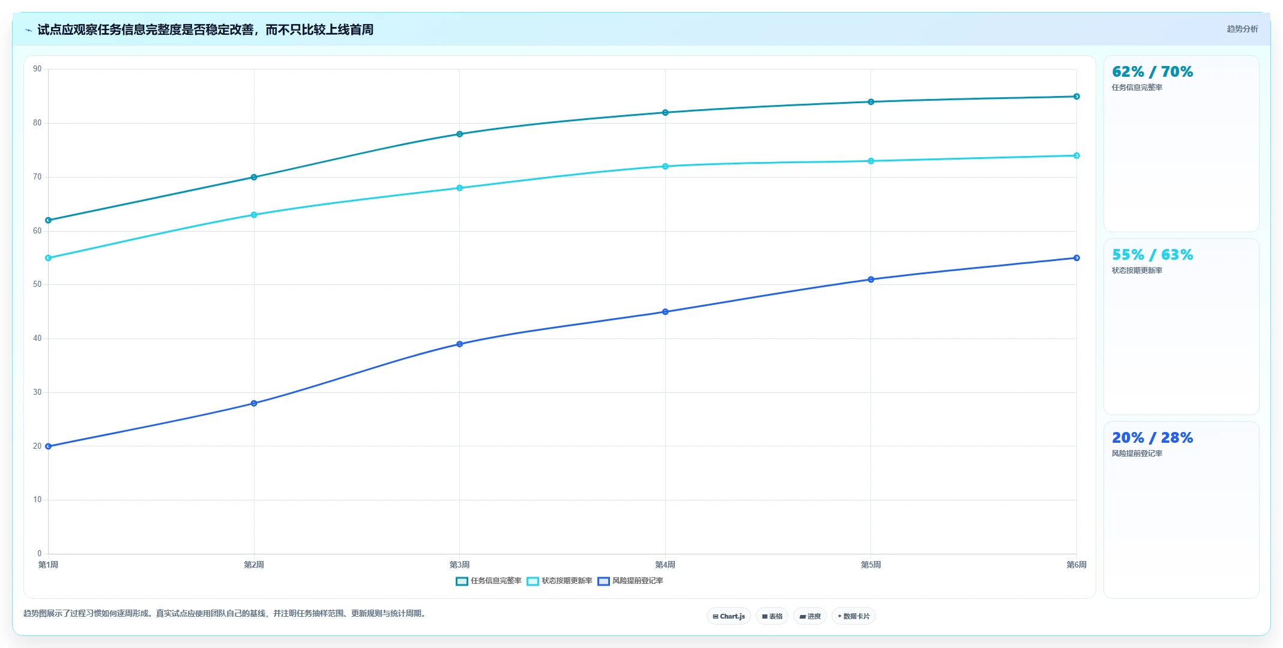The width and height of the screenshot is (1283, 648).
Task: Toggle 任务信息完整率 series in legend
Action: click(489, 581)
